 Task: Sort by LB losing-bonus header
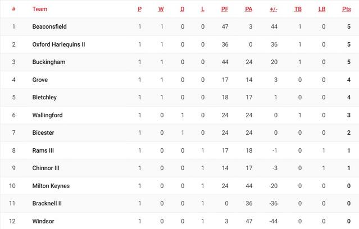[322, 9]
